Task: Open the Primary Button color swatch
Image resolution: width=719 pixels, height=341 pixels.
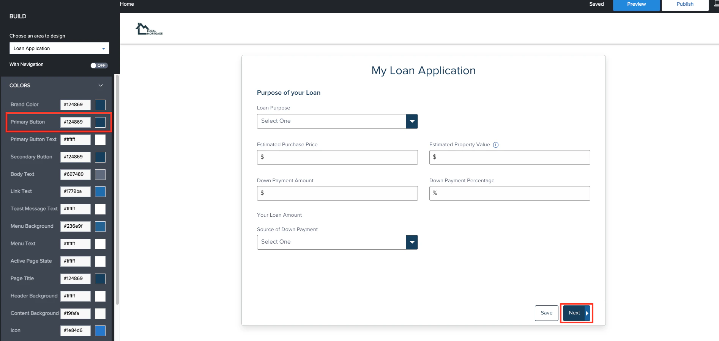Action: click(x=100, y=122)
